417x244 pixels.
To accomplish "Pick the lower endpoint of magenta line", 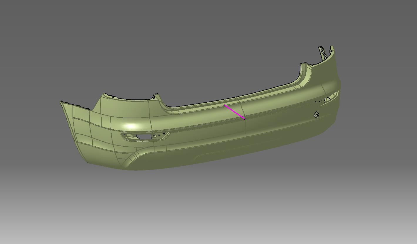I will pos(245,119).
